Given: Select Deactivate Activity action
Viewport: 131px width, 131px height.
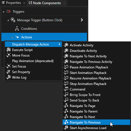Looking at the screenshot, I should pyautogui.click(x=96, y=51).
